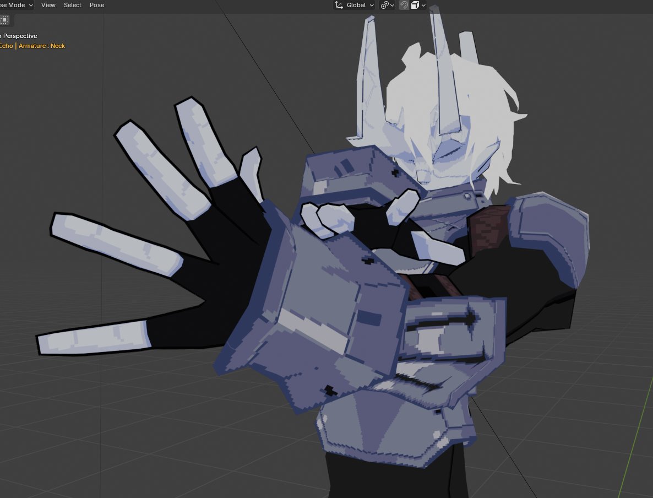Open the View menu
The image size is (653, 498).
coord(48,5)
